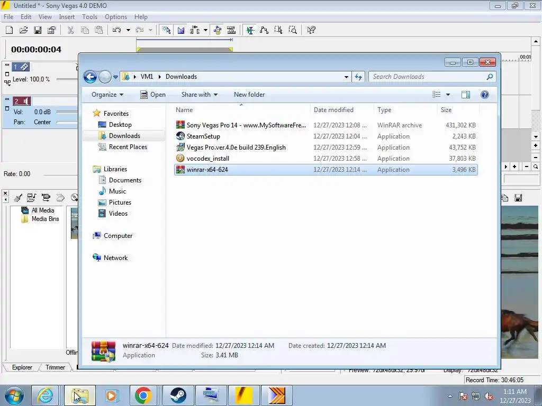Open the Insert menu in Sony Vegas
The width and height of the screenshot is (542, 406).
coord(67,16)
